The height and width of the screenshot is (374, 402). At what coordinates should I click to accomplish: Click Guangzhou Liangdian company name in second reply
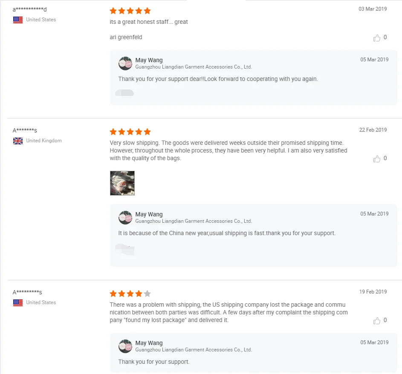point(194,221)
